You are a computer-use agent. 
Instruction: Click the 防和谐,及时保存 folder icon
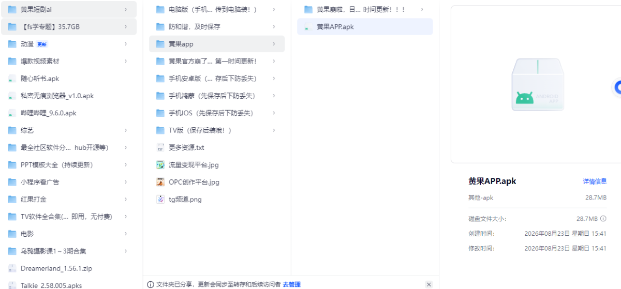pos(160,27)
